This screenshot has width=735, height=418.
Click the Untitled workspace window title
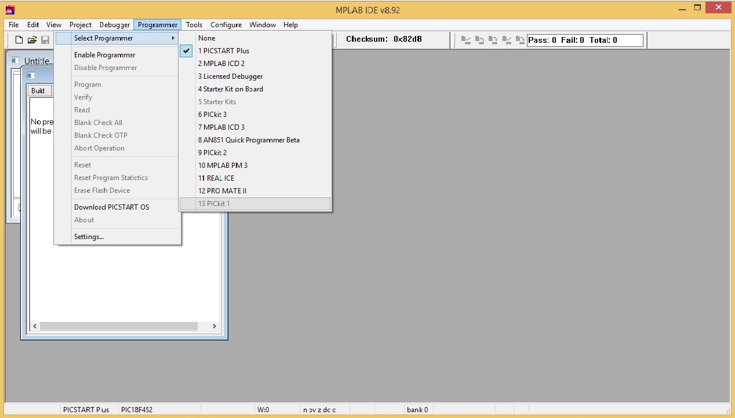[39, 61]
